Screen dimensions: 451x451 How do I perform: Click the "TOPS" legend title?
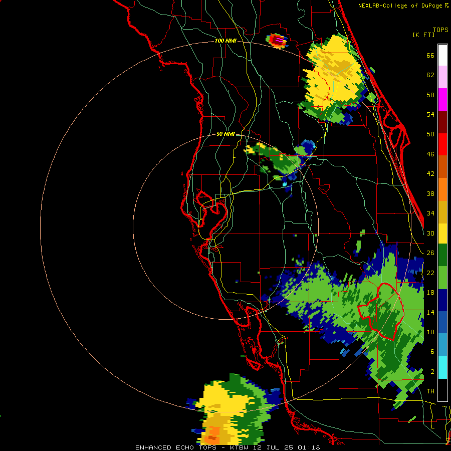click(440, 30)
